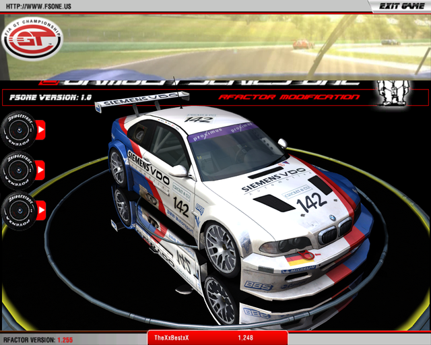Screen dimensions: 431x345
Task: Click the BMW roundel on the car hood
Action: (332, 218)
